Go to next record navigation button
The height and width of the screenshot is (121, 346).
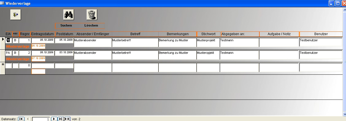pos(54,119)
